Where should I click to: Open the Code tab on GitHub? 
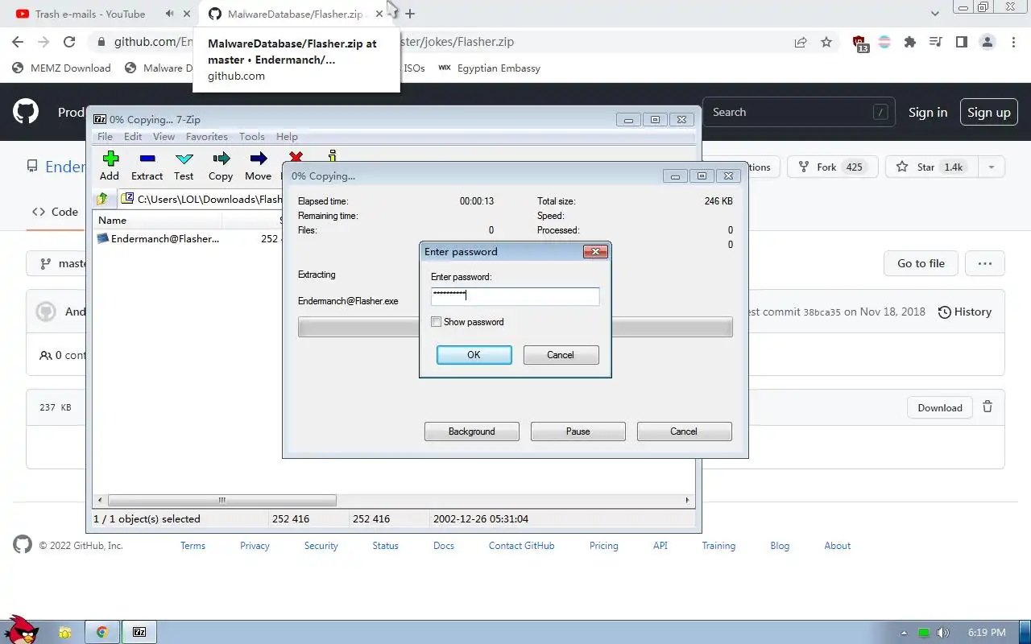[x=55, y=212]
